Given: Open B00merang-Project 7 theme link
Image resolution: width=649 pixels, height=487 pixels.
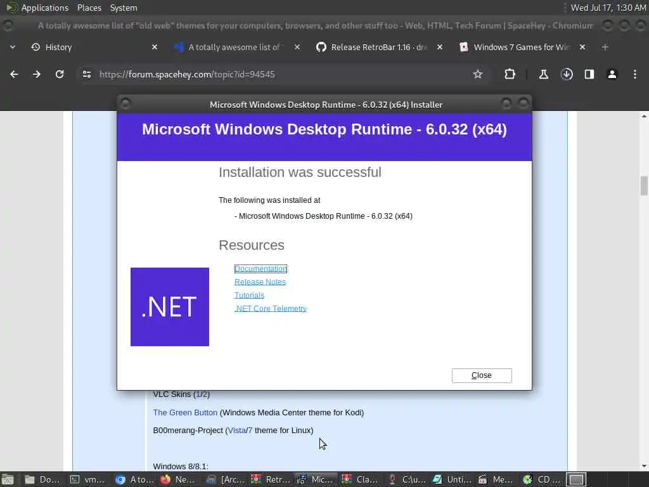Looking at the screenshot, I should tap(250, 431).
